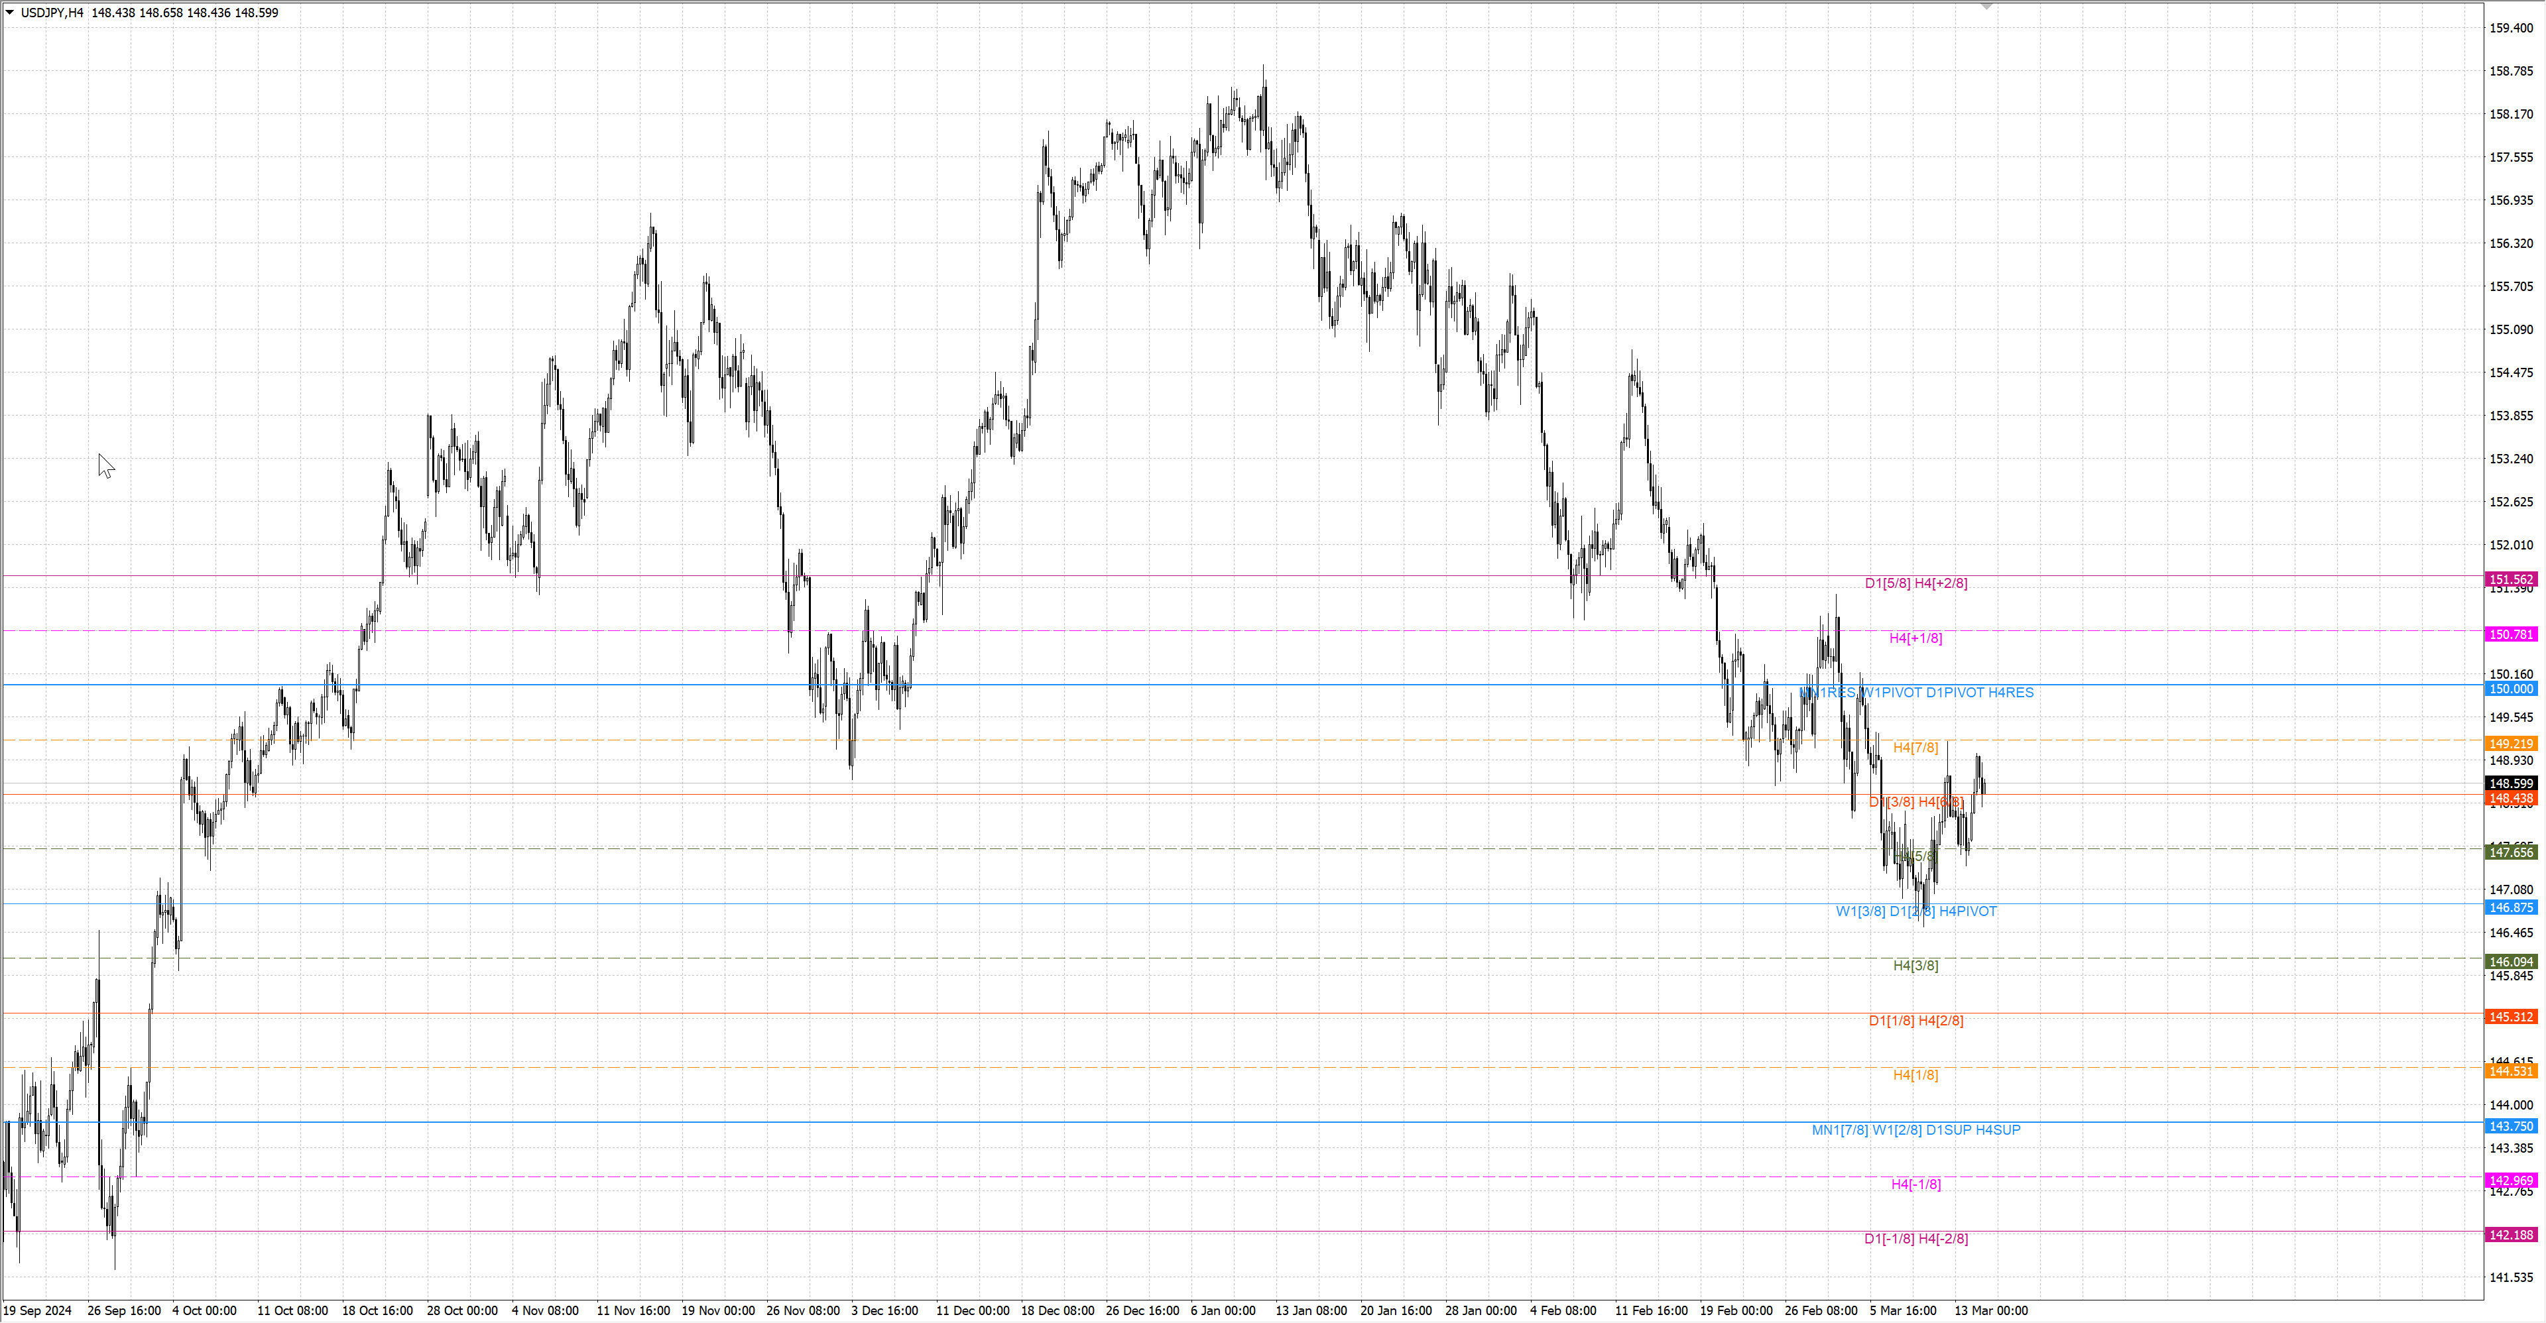
Task: Click the D1[5/8] H4[+2/8] line label
Action: (1915, 583)
